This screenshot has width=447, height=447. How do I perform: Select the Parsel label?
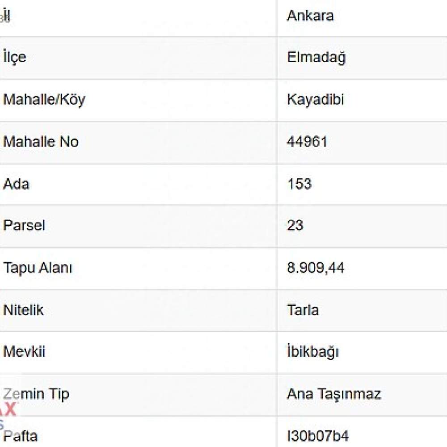tap(24, 225)
